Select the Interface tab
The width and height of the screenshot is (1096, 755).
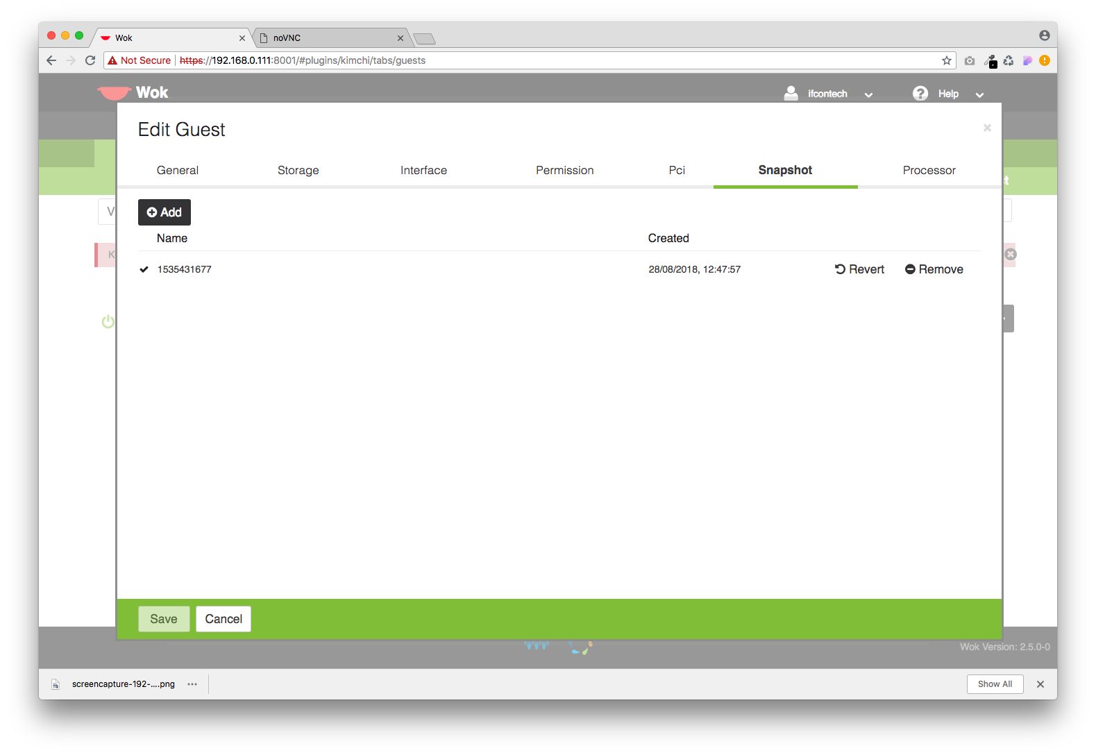pos(423,170)
